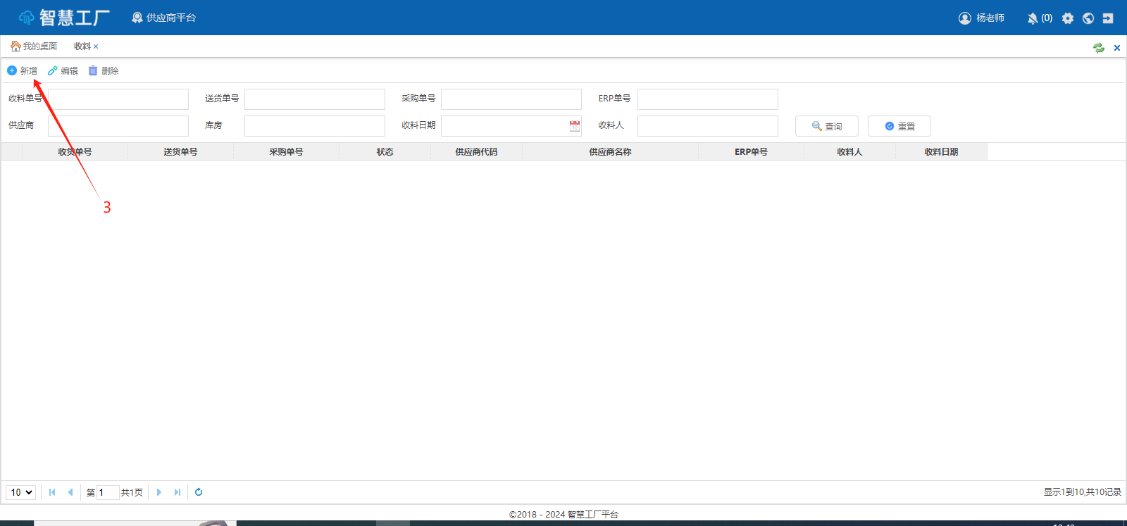Click the globe language icon

[x=1088, y=18]
